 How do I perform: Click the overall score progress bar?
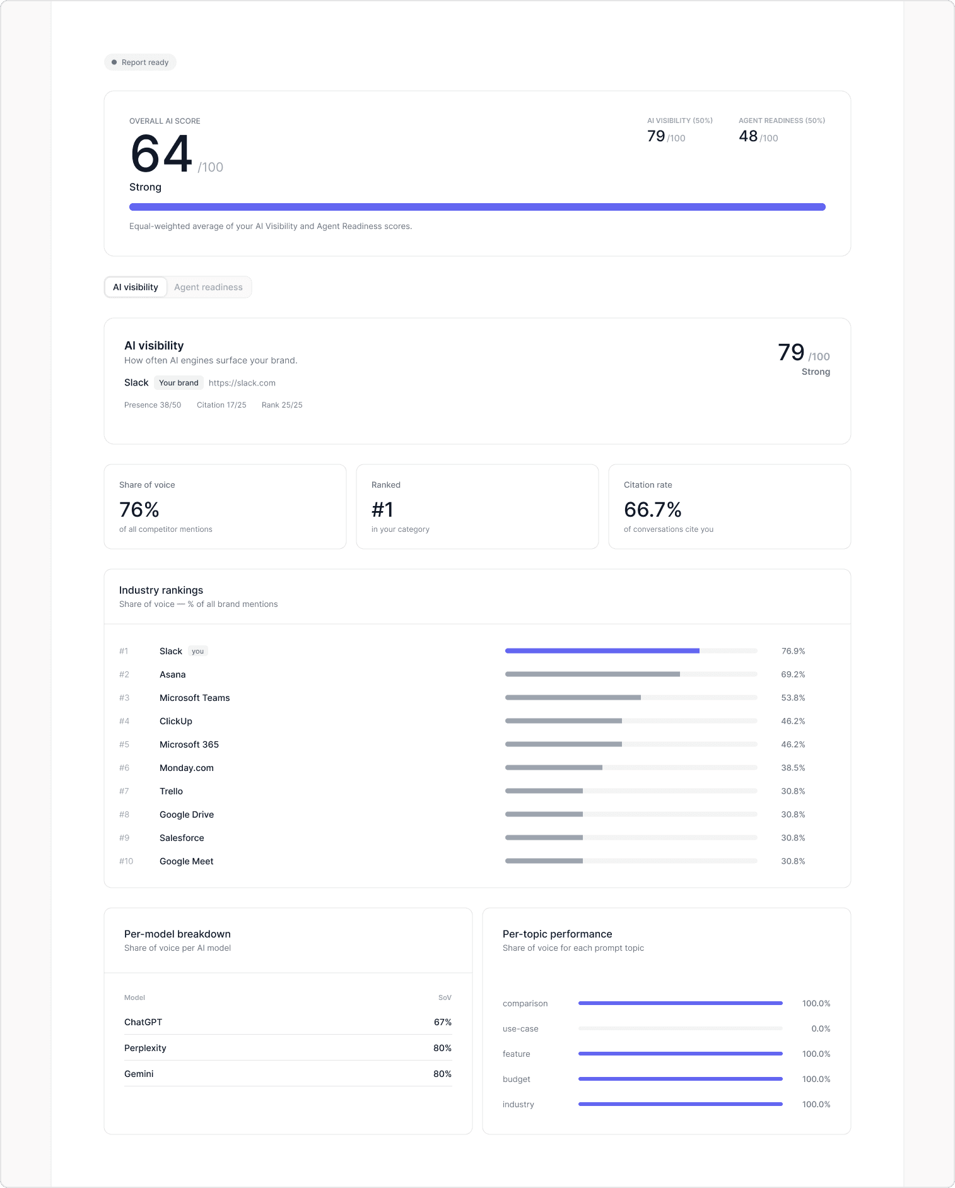point(477,207)
